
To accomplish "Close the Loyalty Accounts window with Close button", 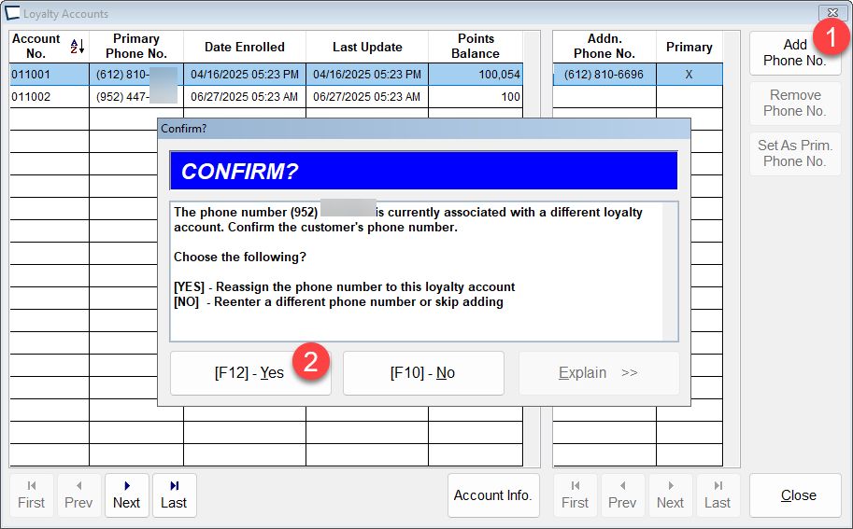I will point(798,495).
